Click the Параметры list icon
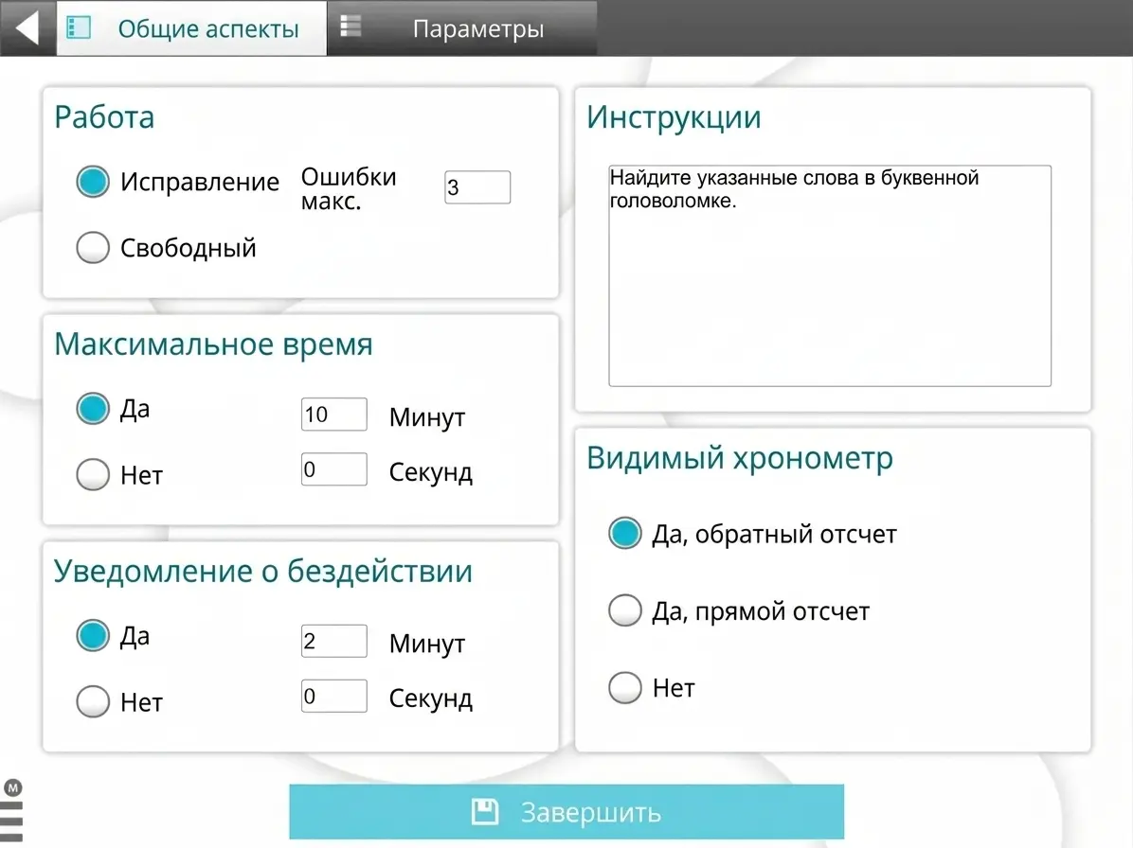Image resolution: width=1133 pixels, height=848 pixels. pos(351,26)
